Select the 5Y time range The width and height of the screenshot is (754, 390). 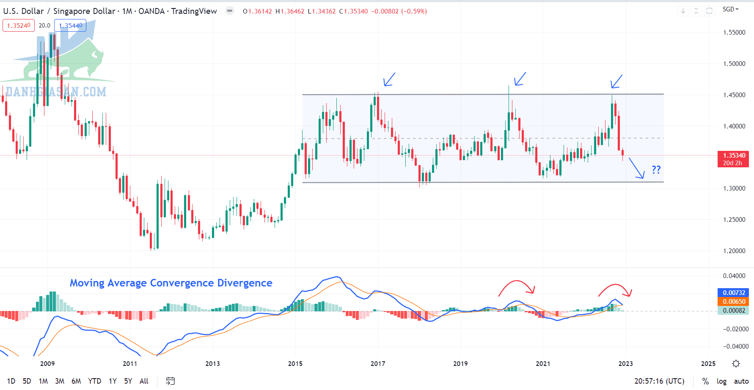click(128, 381)
